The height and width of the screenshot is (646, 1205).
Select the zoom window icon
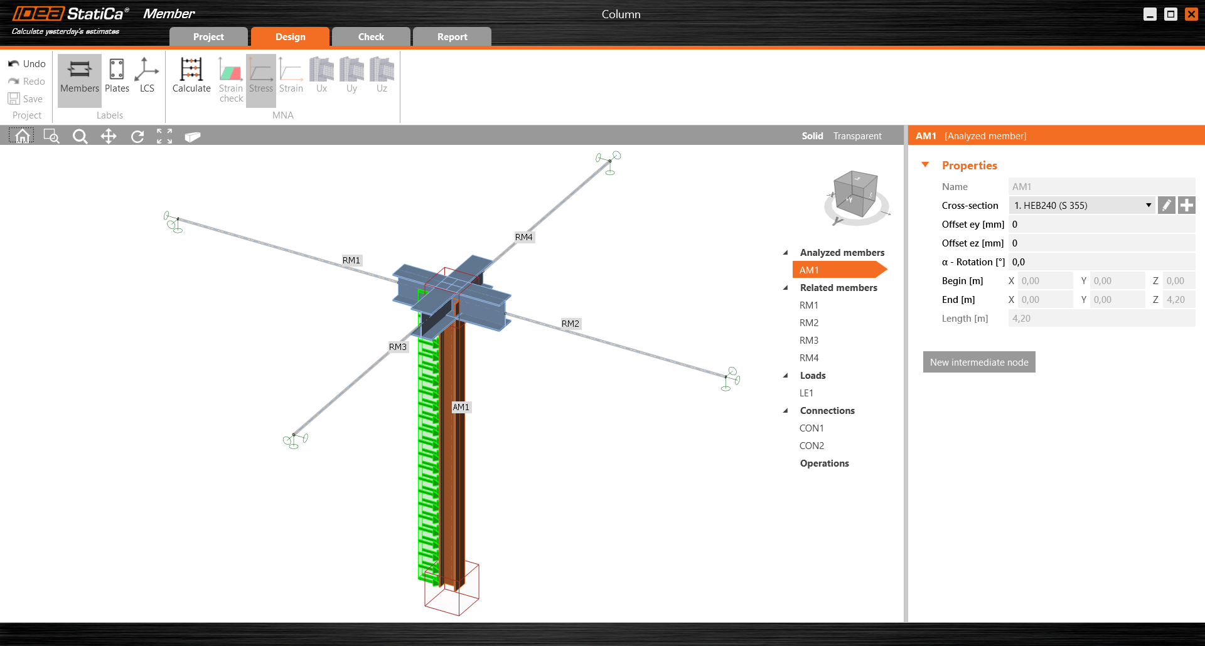[51, 136]
